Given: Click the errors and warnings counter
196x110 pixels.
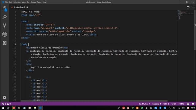Looking at the screenshot, I should 6,104.
